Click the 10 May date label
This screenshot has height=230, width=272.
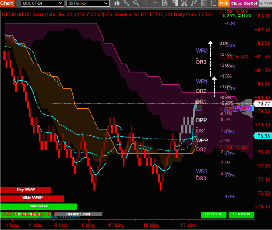click(116, 226)
